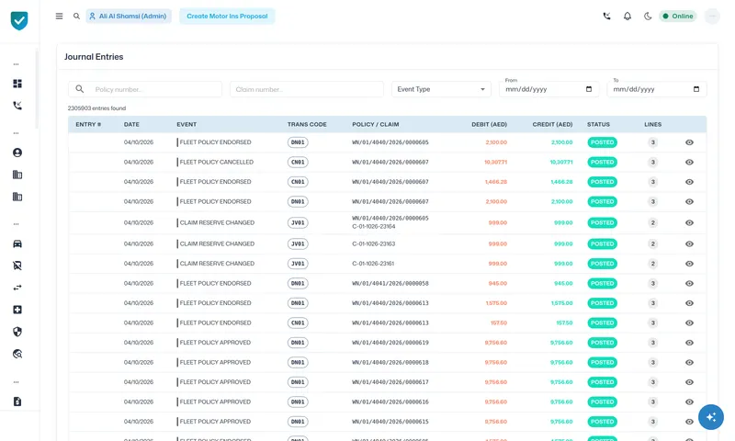Click JV01 code for claim C-01-1026-23163
Viewport: 735px width, 441px height.
click(298, 243)
